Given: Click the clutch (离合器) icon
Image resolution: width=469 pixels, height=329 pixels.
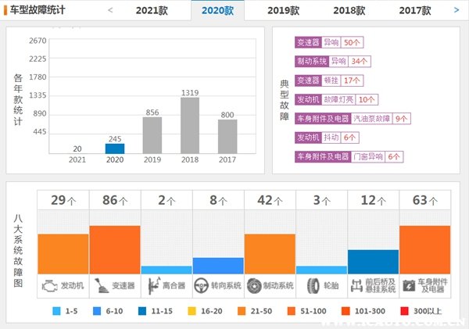Looking at the screenshot, I should pos(152,285).
